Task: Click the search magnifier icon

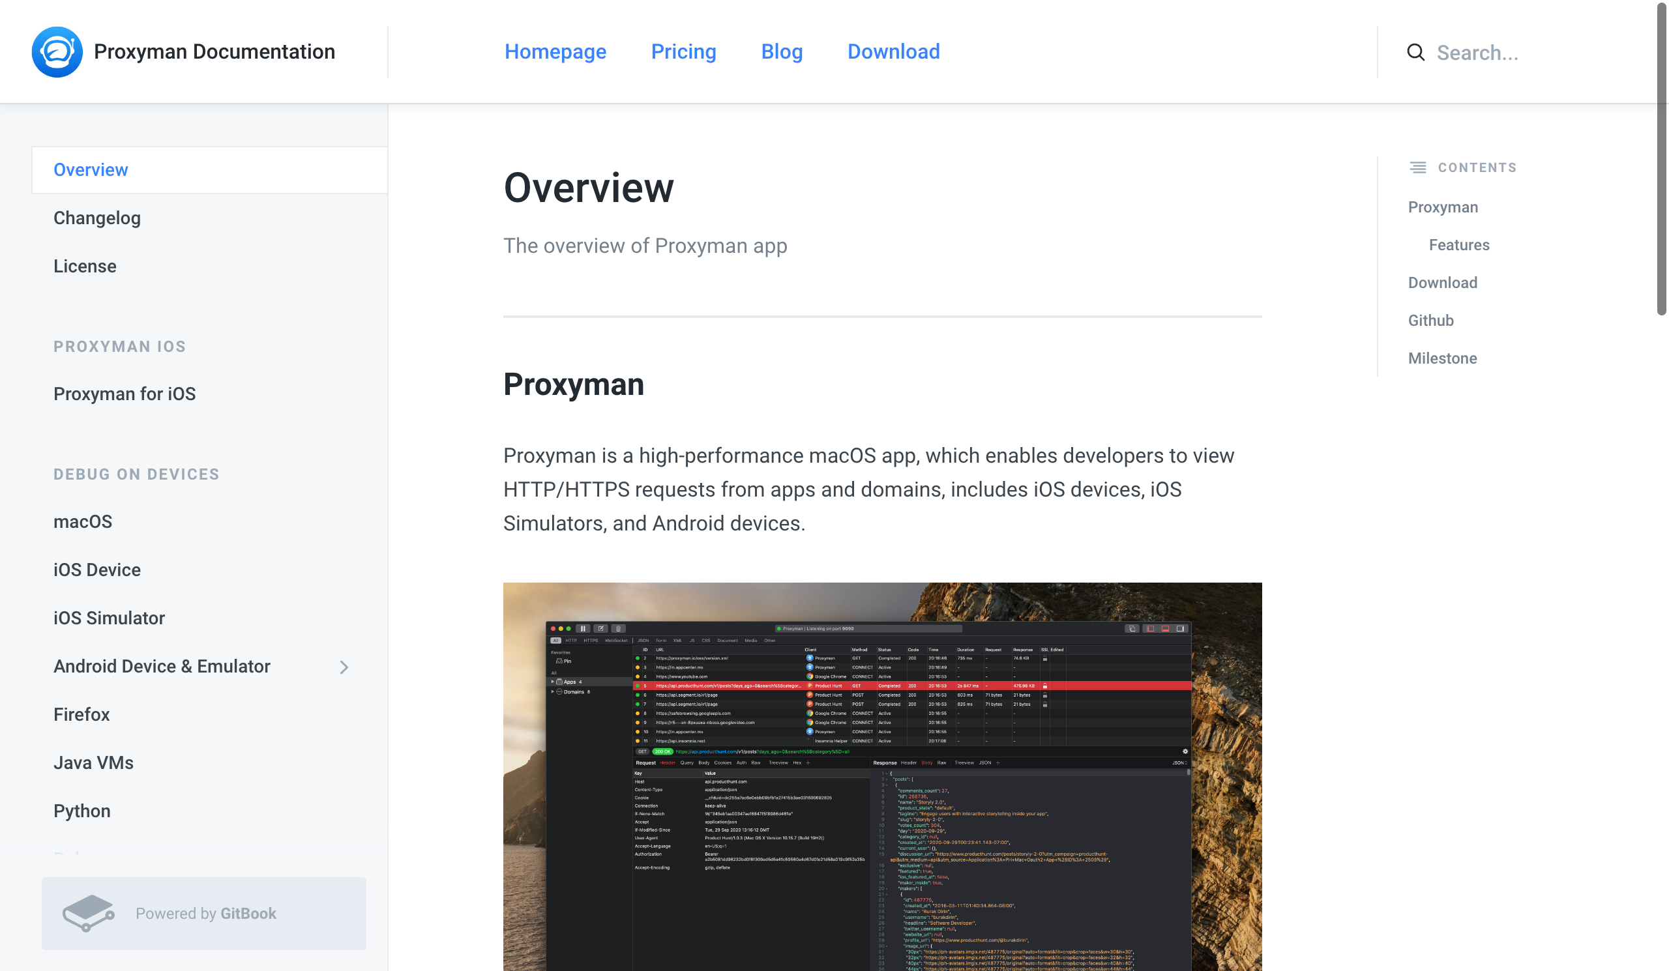Action: coord(1415,52)
